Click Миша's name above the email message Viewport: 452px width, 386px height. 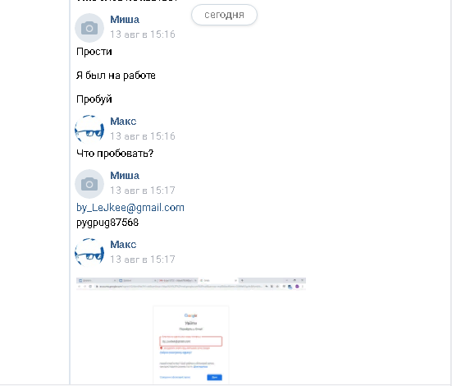click(x=125, y=176)
